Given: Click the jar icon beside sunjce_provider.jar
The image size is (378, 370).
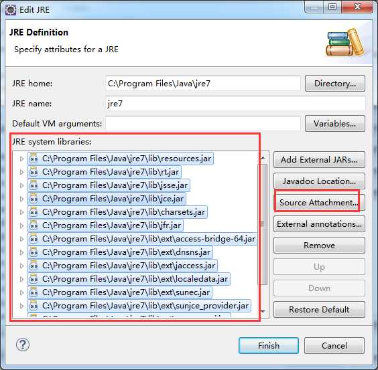Looking at the screenshot, I should [x=34, y=306].
